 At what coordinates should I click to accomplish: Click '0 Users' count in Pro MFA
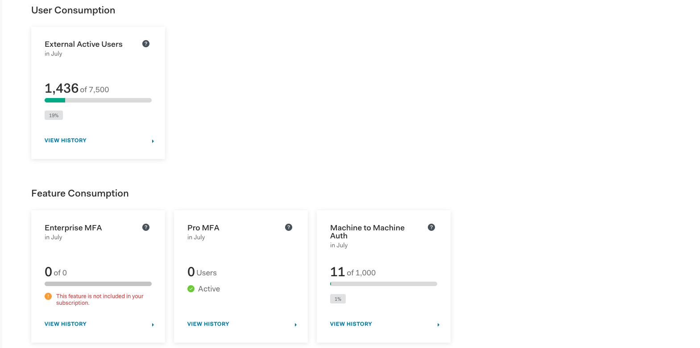[202, 272]
